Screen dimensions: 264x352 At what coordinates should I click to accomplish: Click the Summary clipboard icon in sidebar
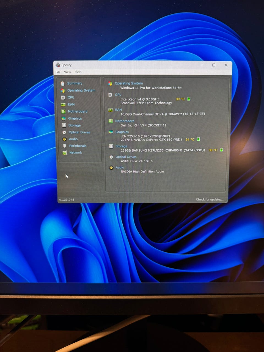point(63,83)
